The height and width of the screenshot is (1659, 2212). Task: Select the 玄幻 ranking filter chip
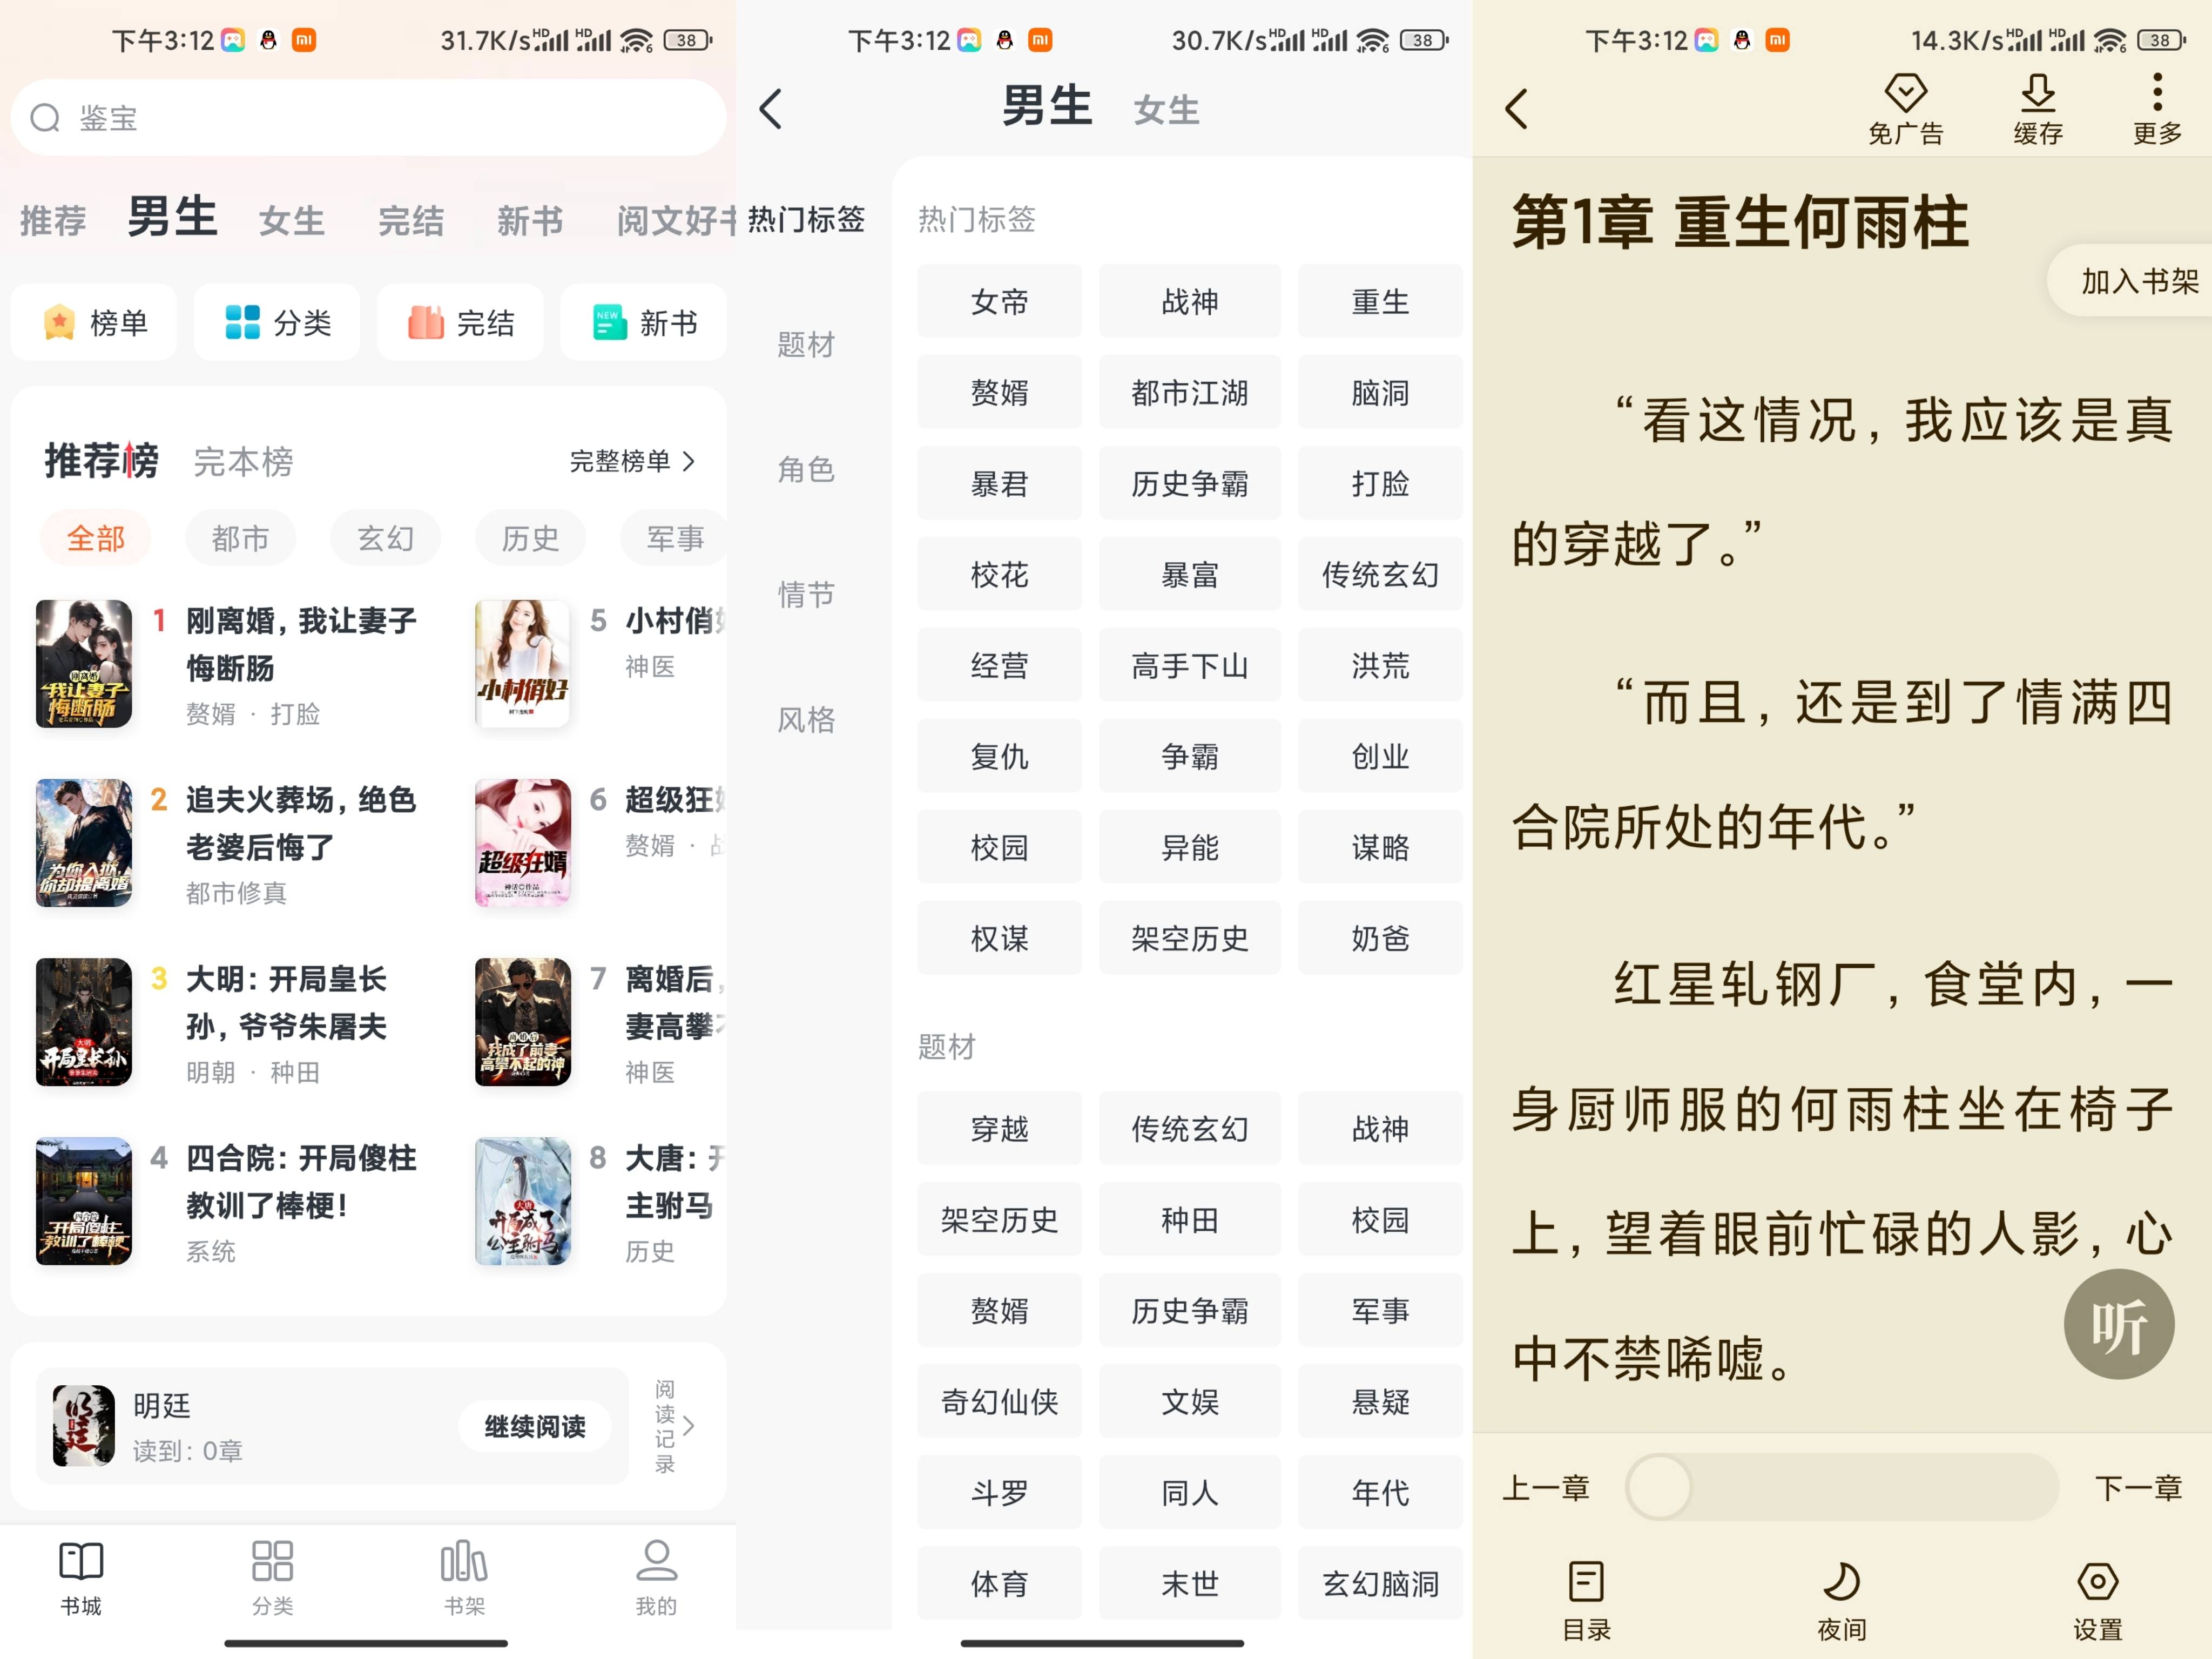(x=385, y=538)
